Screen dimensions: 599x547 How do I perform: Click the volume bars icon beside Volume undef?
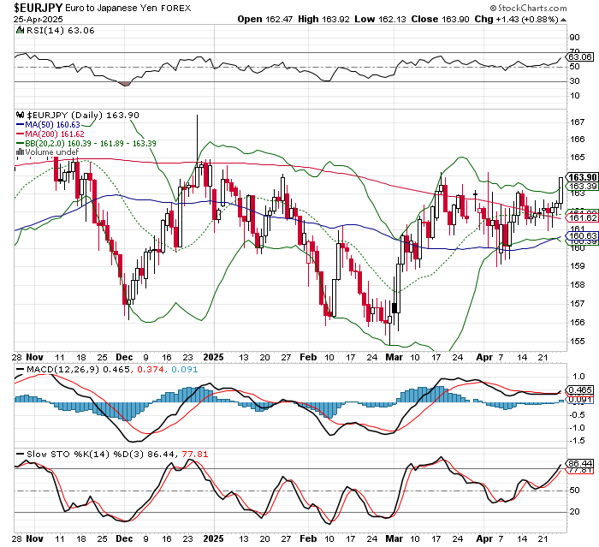click(x=20, y=152)
